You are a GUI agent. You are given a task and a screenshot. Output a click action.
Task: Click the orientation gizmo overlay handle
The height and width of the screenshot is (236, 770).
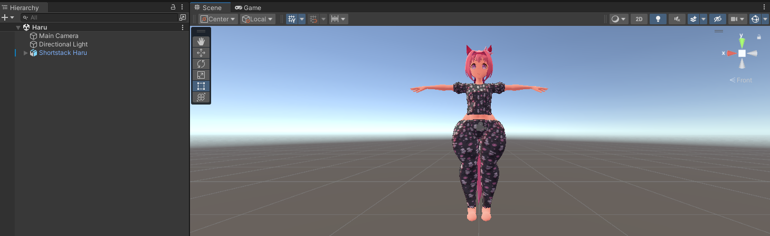[x=719, y=32]
